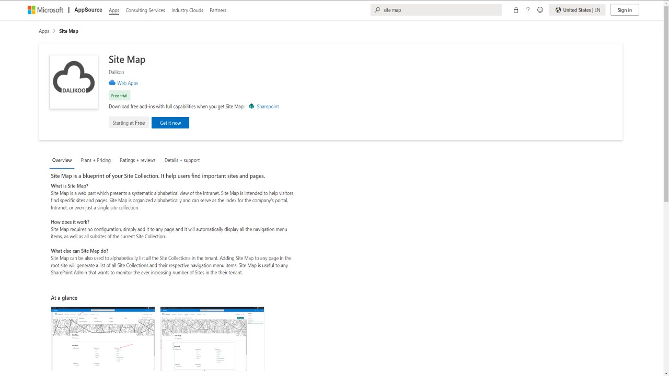Open first At a glance screenshot
The width and height of the screenshot is (669, 376).
pyautogui.click(x=103, y=339)
